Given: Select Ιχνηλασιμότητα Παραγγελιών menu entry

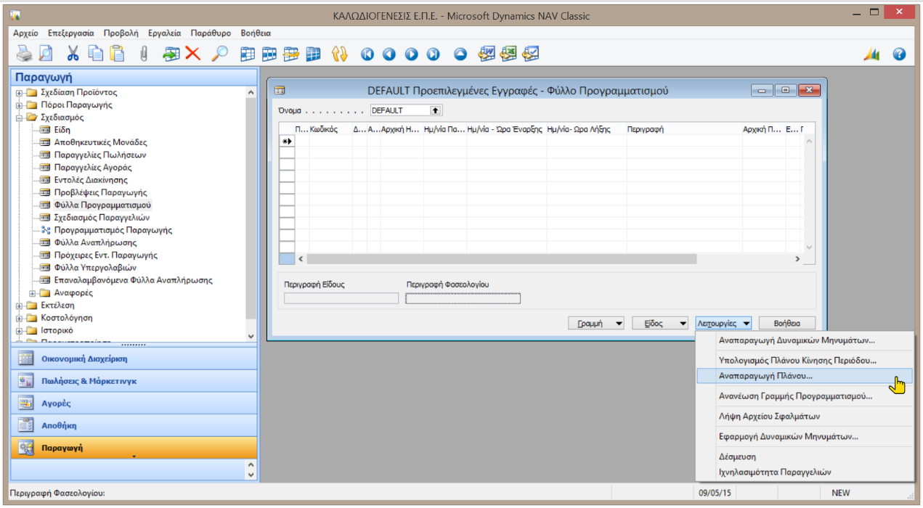Looking at the screenshot, I should click(x=804, y=472).
